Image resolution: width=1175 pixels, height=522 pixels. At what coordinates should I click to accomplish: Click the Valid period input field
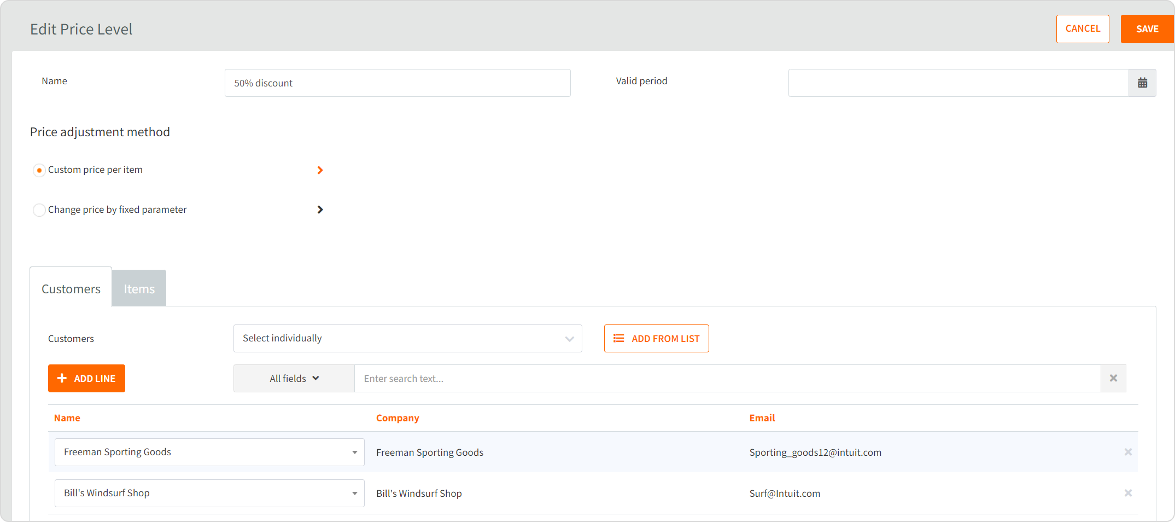point(958,83)
